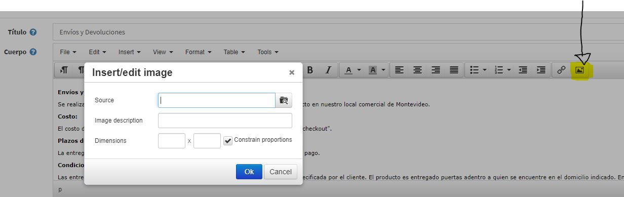The height and width of the screenshot is (197, 624).
Task: Open bullet list style dropdown
Action: click(485, 70)
